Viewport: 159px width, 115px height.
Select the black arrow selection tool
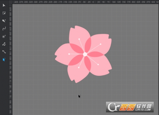pyautogui.click(x=4, y=5)
